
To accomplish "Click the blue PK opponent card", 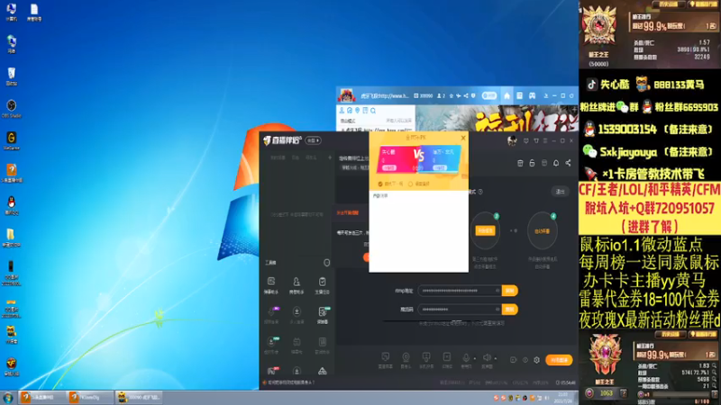I will 441,159.
